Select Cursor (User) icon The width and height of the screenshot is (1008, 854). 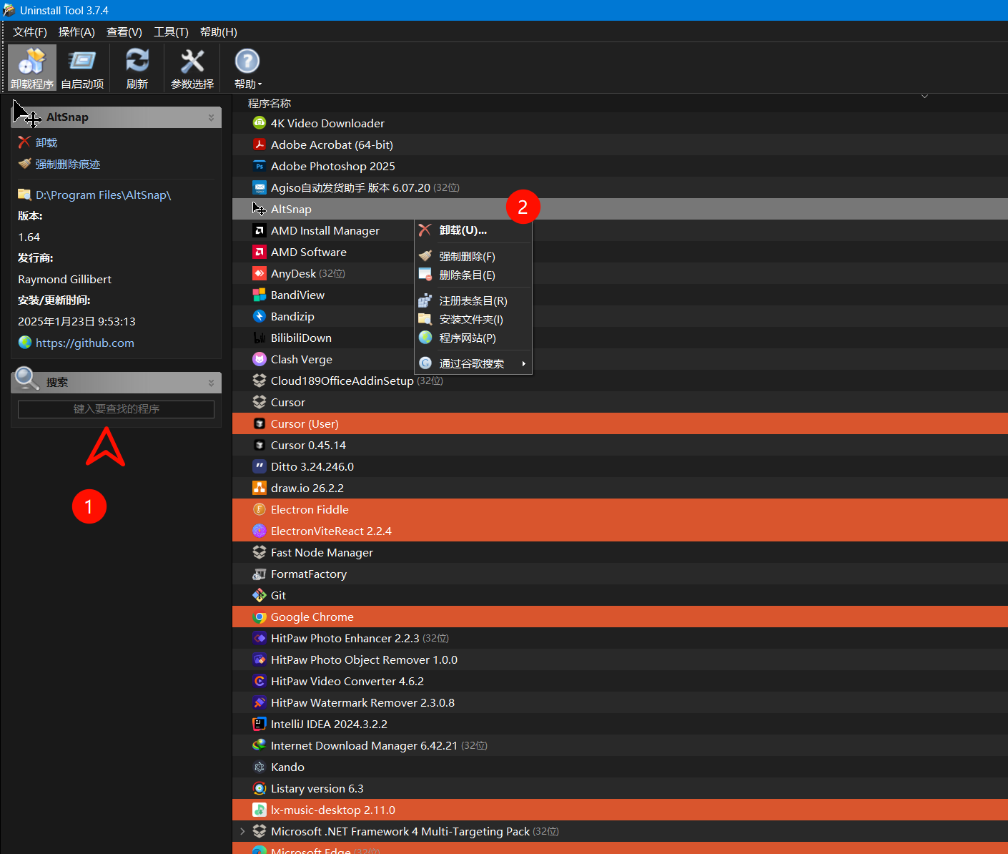click(260, 423)
